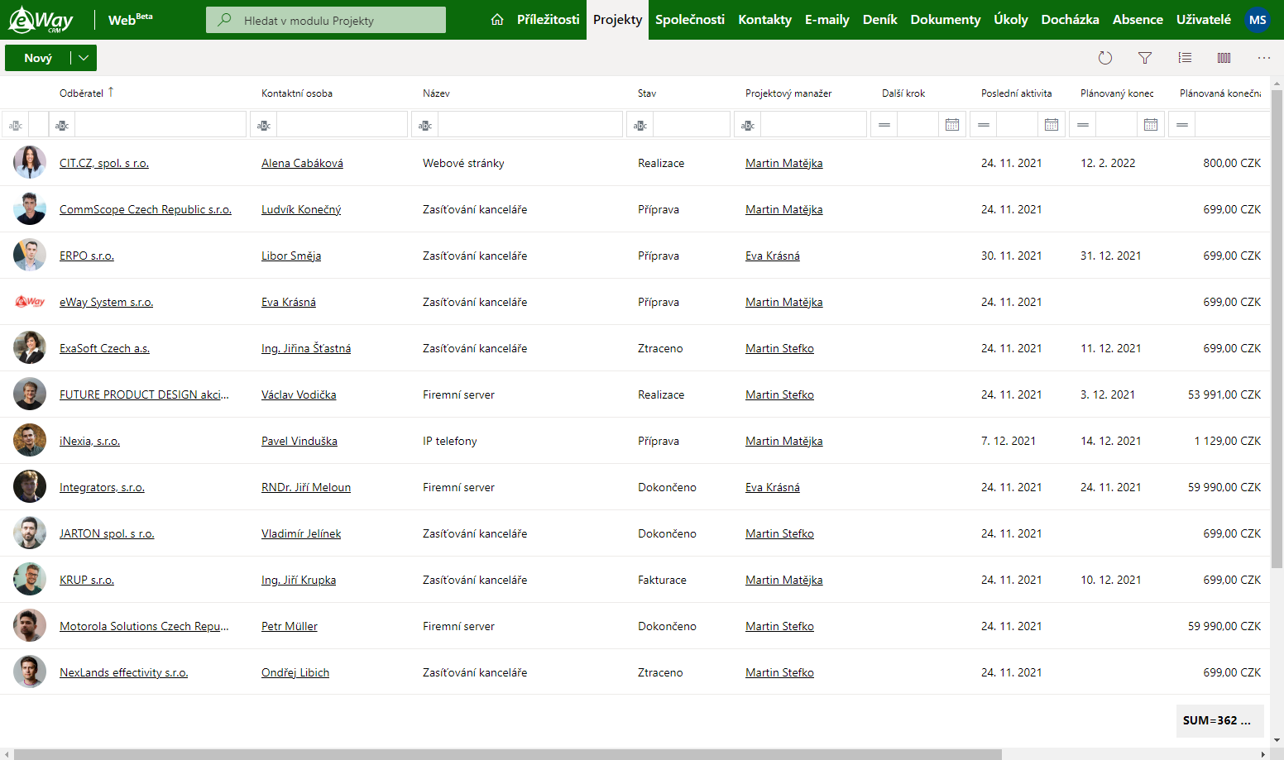
Task: Open the CIT.CZ, spol. s r.o. link
Action: 104,164
